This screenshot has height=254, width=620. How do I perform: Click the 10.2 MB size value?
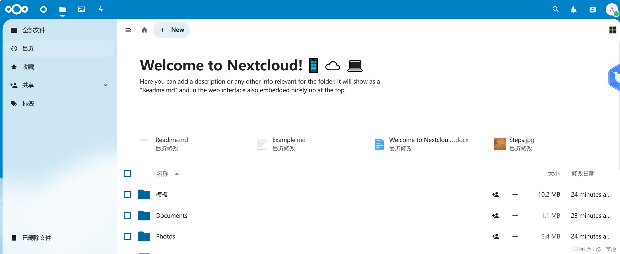pyautogui.click(x=549, y=195)
